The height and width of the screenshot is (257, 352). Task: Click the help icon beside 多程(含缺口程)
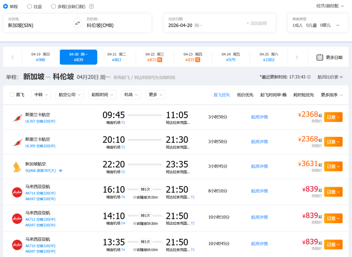click(x=92, y=7)
